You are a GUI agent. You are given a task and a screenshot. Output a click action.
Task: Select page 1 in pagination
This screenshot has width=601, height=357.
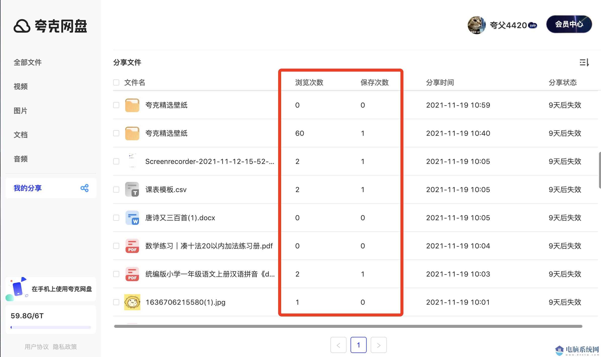click(359, 345)
